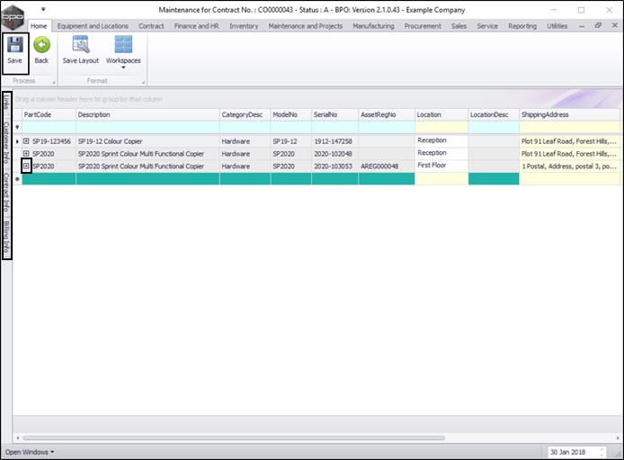Open the Contract ribbon tab
This screenshot has width=624, height=460.
151,26
